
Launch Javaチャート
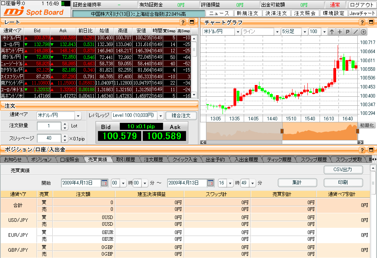click(x=362, y=13)
